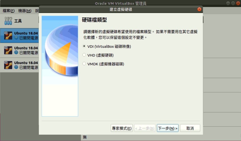The image size is (241, 141).
Task: Select the VDI (VirtualBox 磁碟映像) option
Action: [85, 46]
